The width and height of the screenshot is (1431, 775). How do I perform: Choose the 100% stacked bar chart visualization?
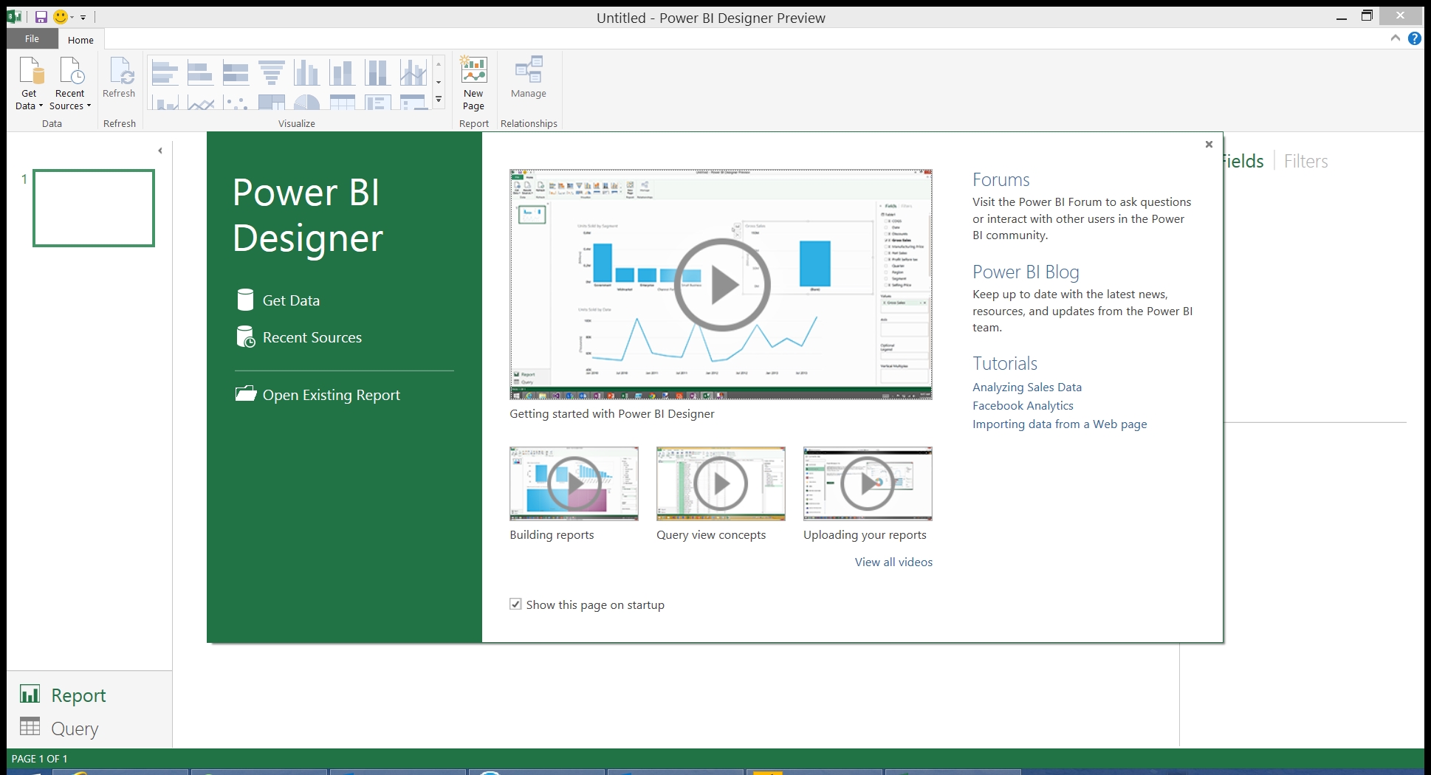pos(236,73)
